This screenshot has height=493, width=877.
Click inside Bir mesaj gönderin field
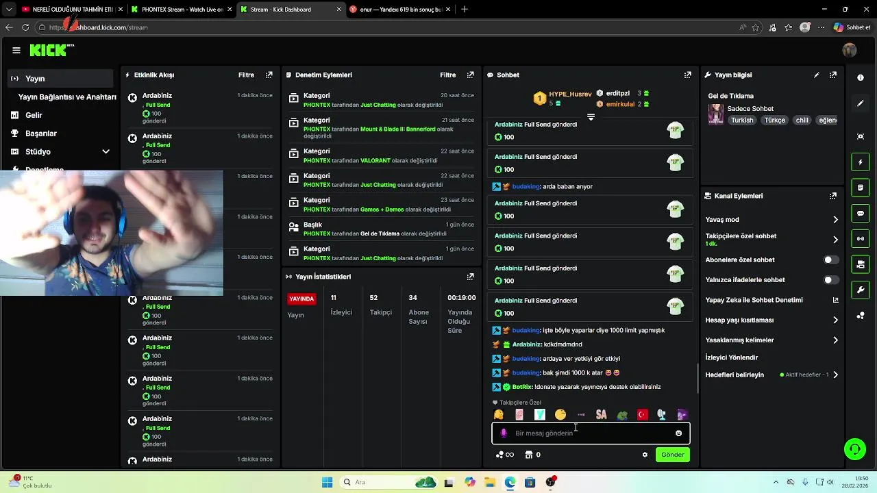tap(591, 433)
